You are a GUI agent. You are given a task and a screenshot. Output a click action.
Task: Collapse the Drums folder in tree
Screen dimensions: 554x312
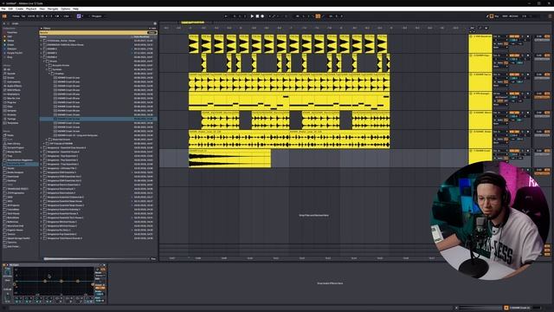pos(44,62)
